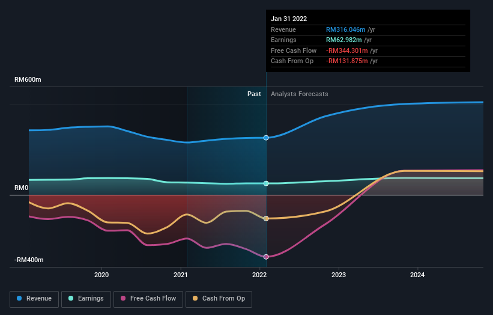Click the Cash From Op label in tooltip

pyautogui.click(x=292, y=61)
